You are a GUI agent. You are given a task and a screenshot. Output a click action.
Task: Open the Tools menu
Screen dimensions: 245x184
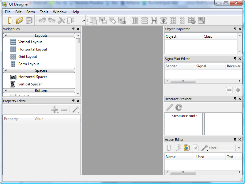[x=44, y=12]
